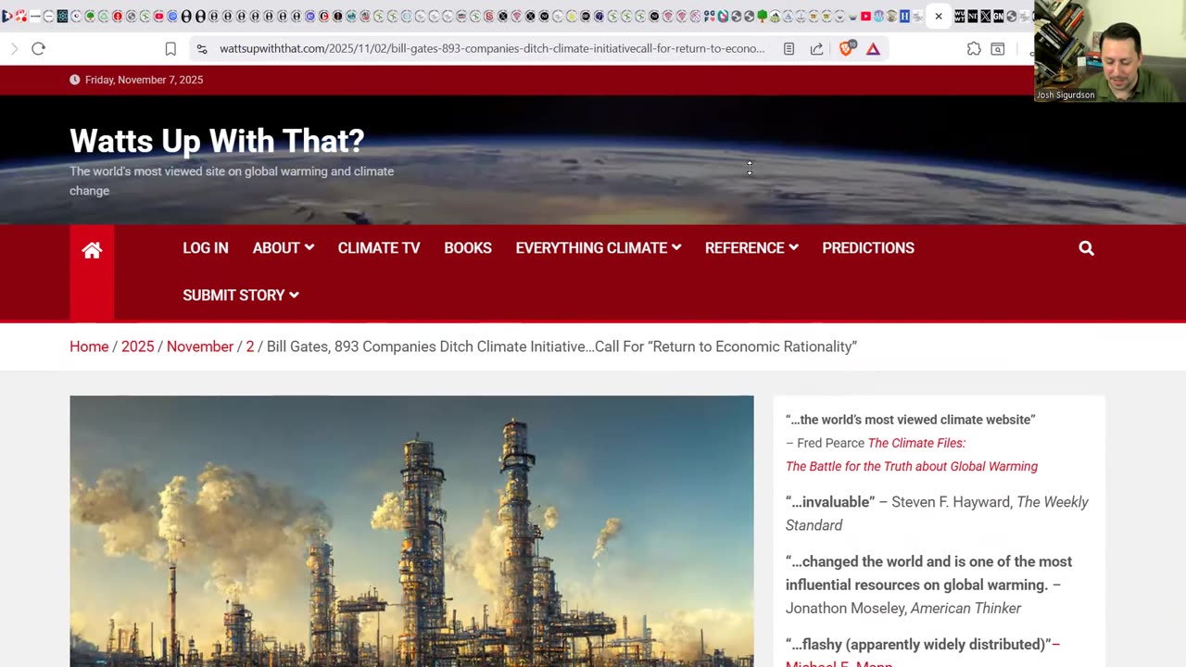The height and width of the screenshot is (667, 1186).
Task: Expand EVERYTHING CLIMATE dropdown
Action: pos(599,248)
